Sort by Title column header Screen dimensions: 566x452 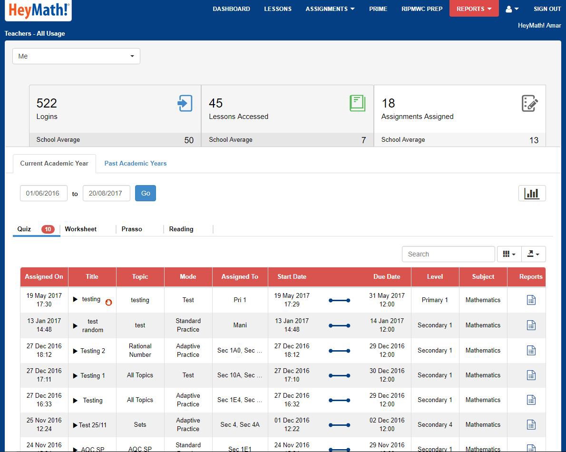92,277
